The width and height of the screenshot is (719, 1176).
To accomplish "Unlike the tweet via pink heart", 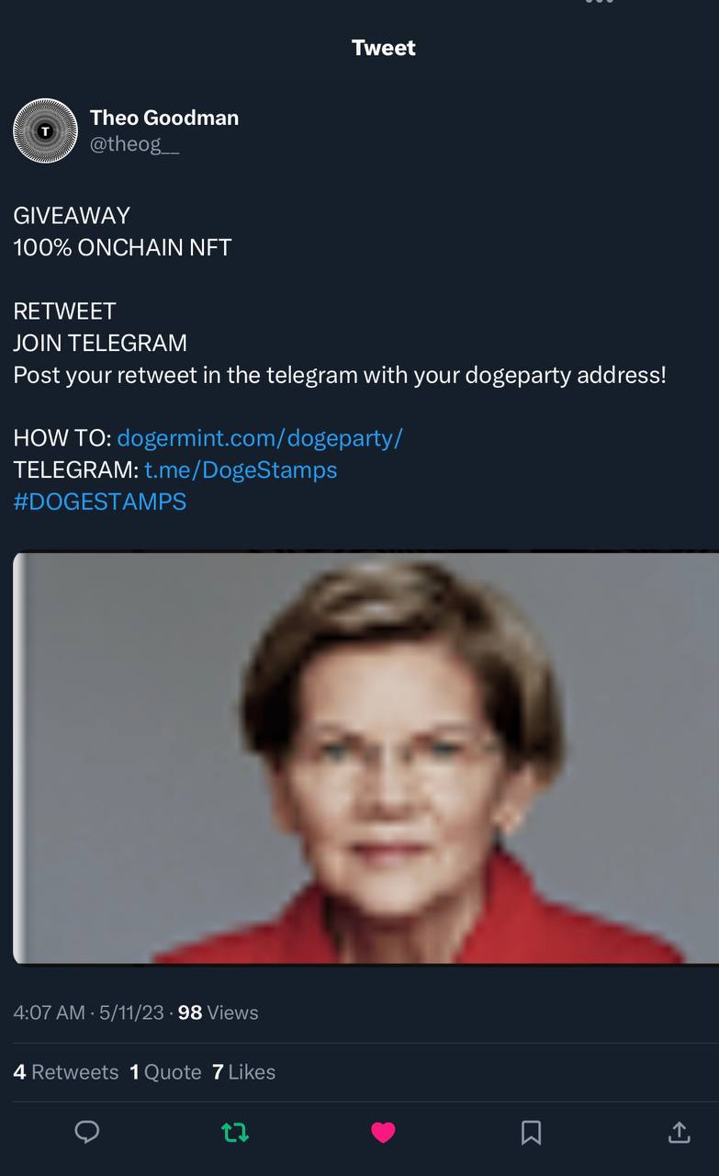I will point(383,1133).
